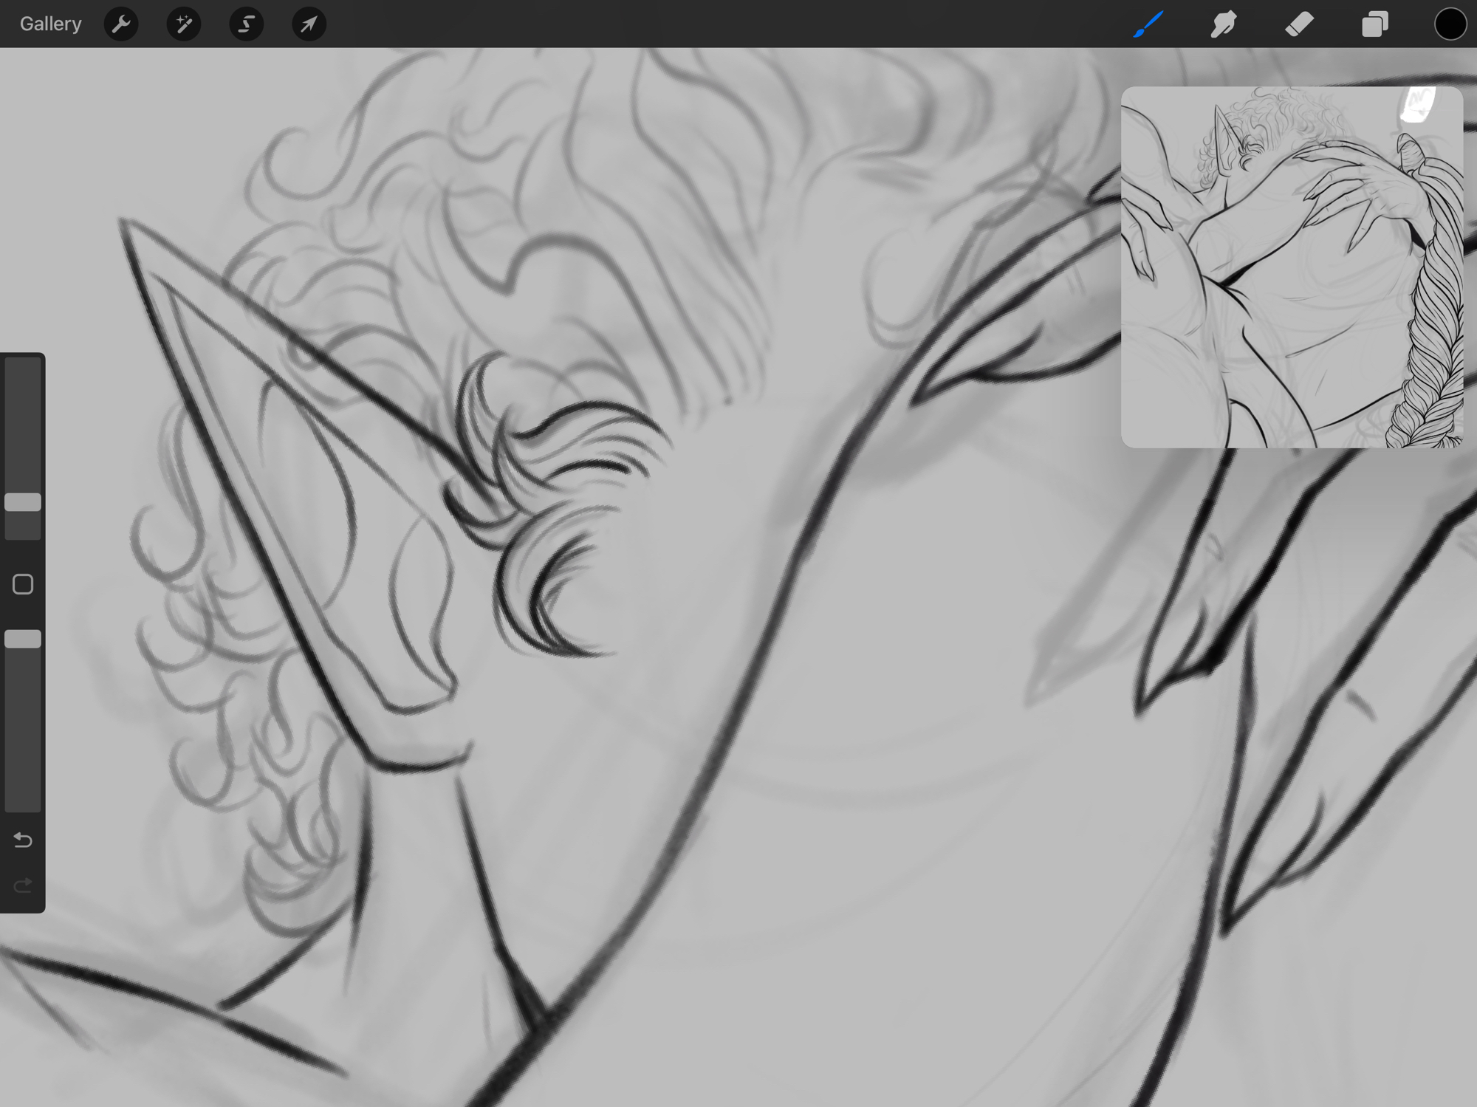The image size is (1477, 1107).
Task: Activate the Selection S-ribbon tool
Action: coord(246,24)
